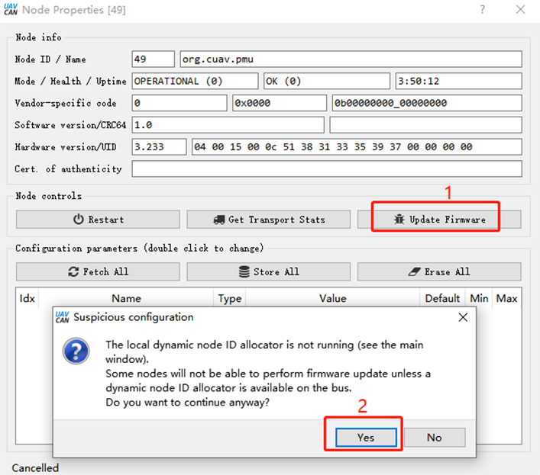Click Fetch All refresh button
The width and height of the screenshot is (540, 475).
[x=98, y=271]
